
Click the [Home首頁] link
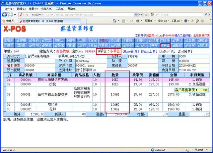(131, 51)
